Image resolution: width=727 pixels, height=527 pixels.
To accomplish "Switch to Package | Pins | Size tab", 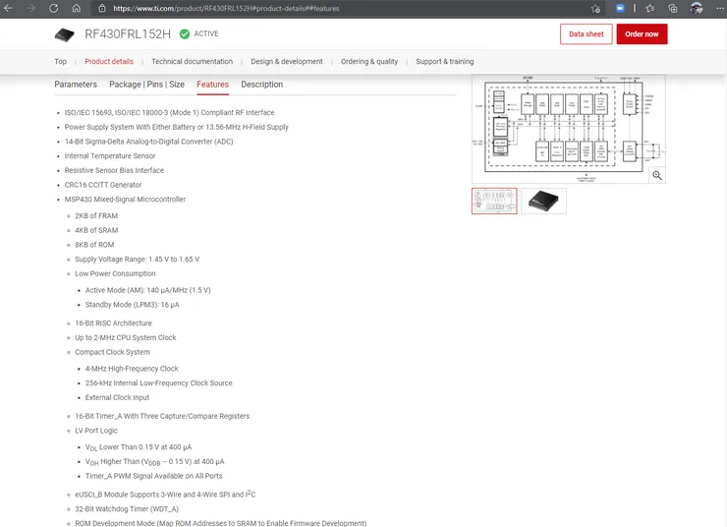I will [x=147, y=85].
